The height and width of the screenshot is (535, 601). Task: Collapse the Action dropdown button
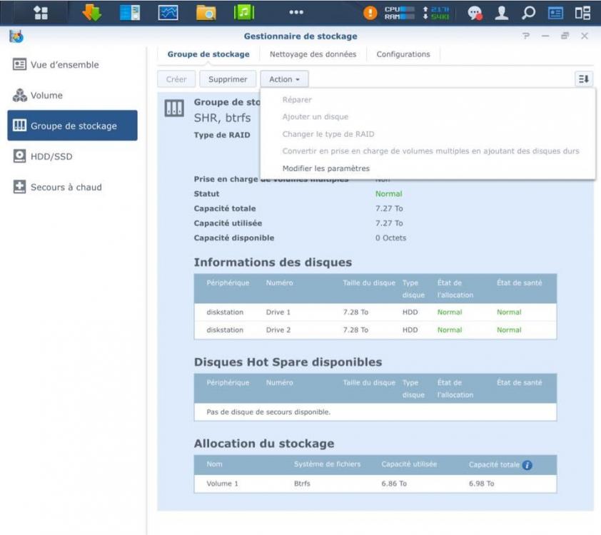(284, 79)
